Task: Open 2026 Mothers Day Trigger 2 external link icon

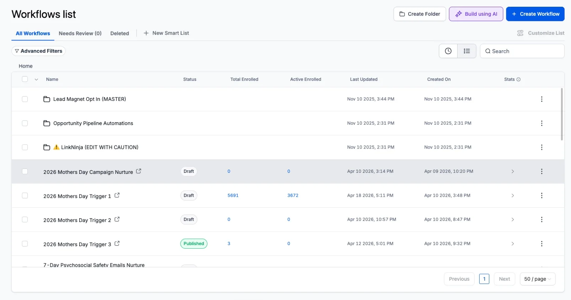Action: tap(117, 219)
